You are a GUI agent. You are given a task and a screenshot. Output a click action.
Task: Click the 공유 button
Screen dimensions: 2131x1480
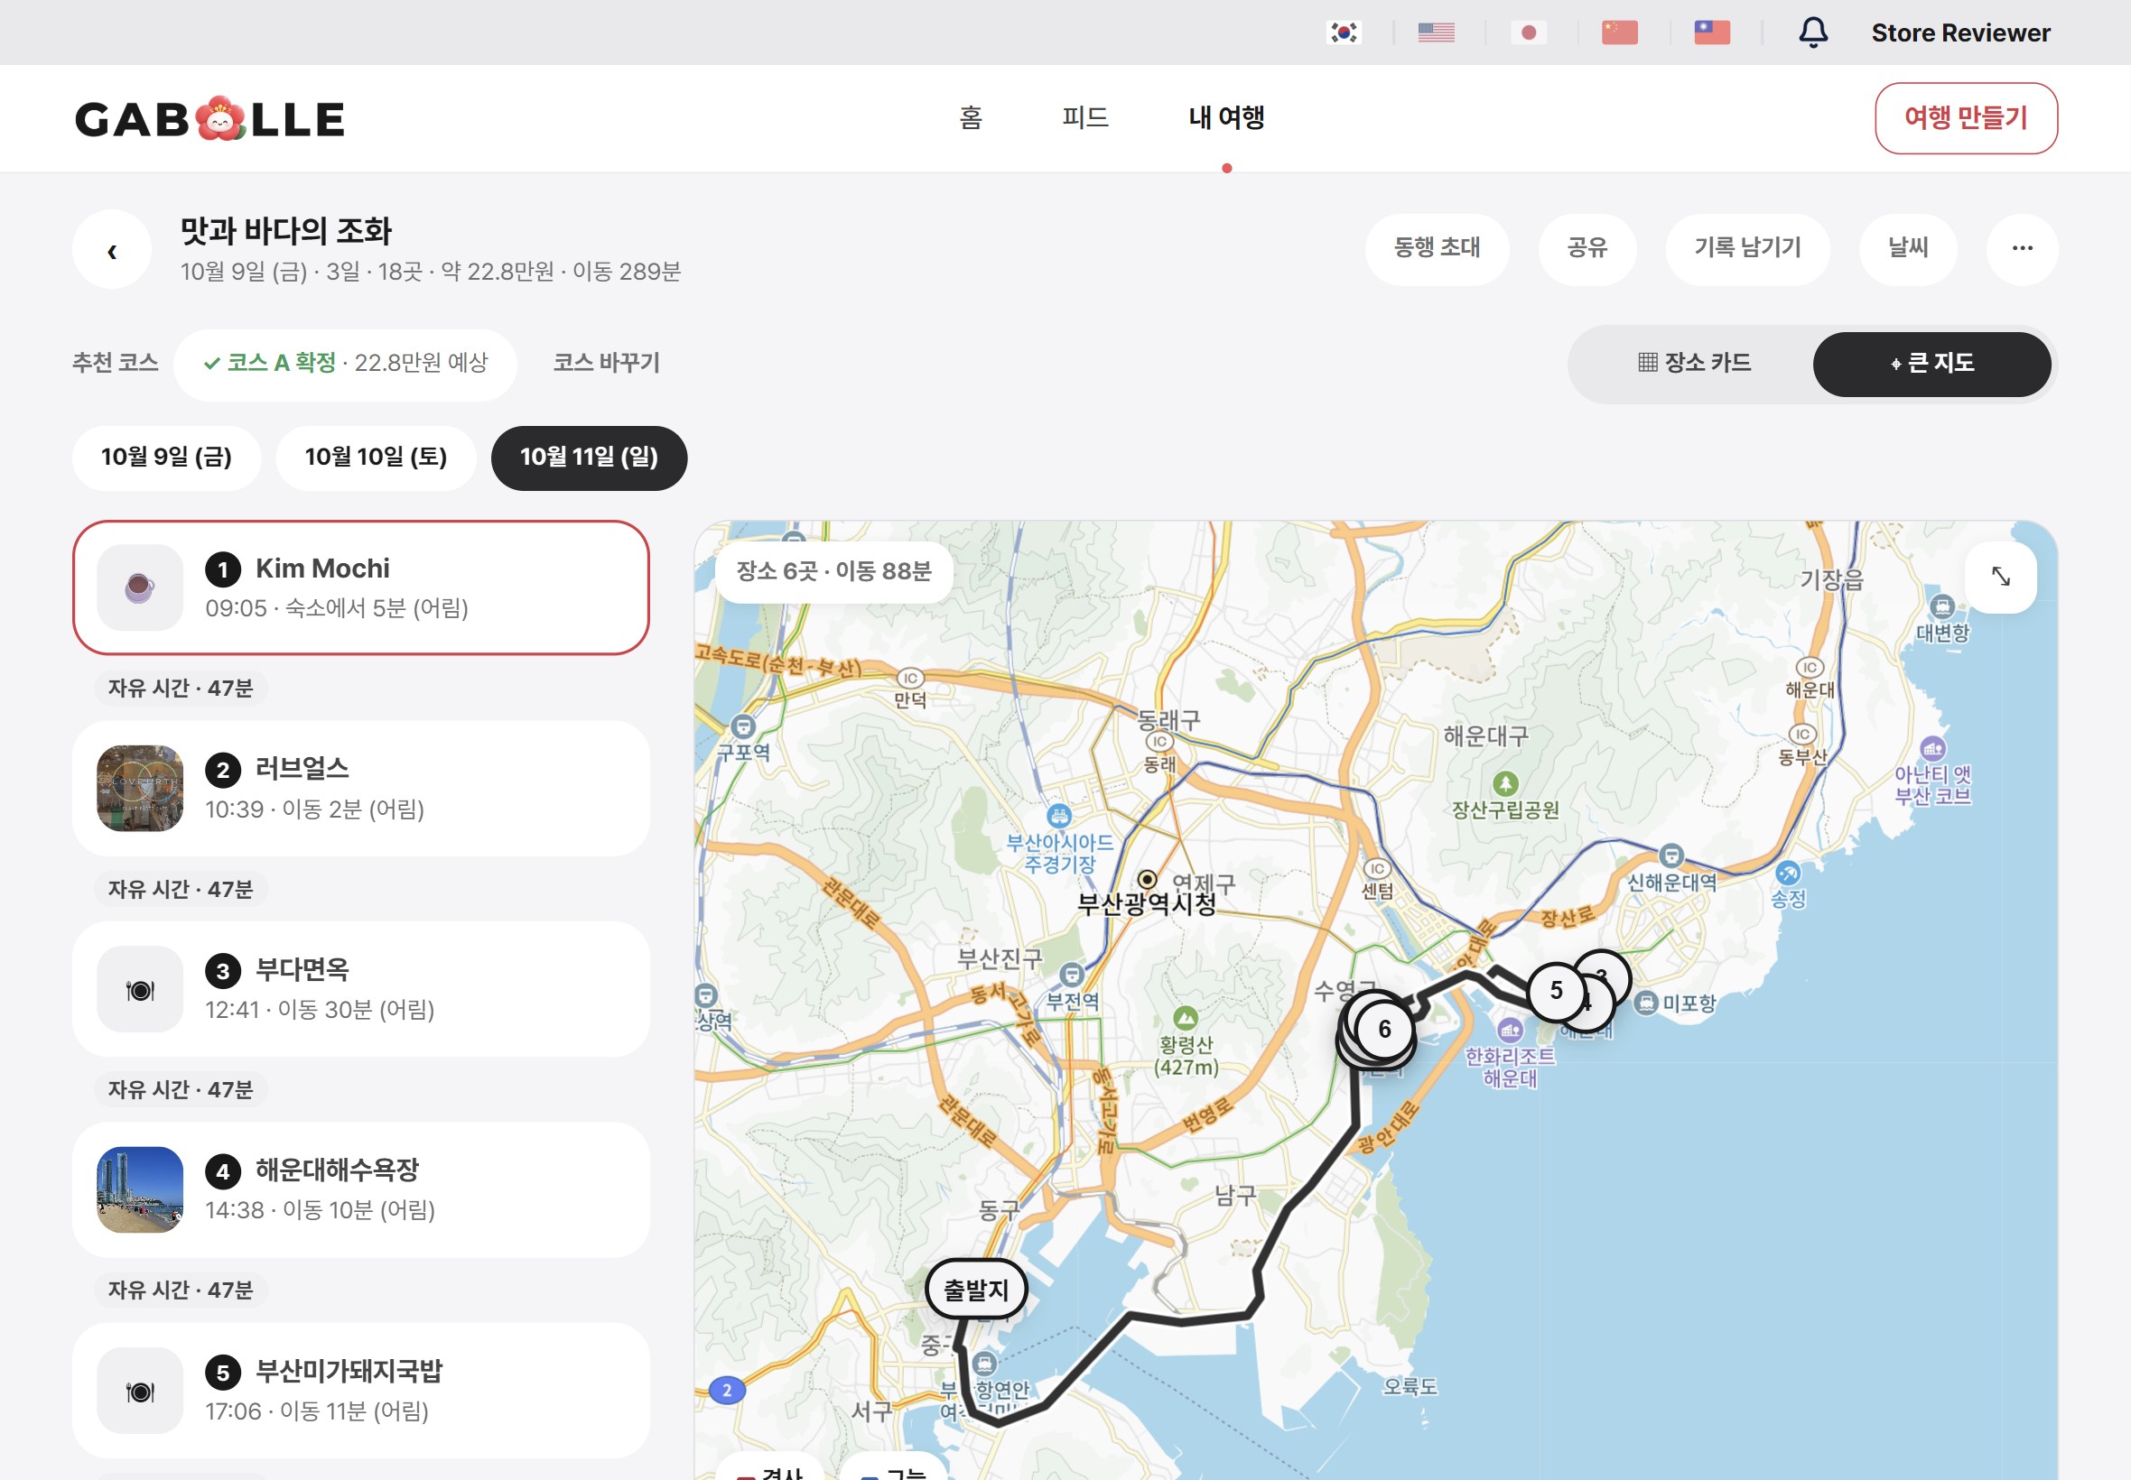[1587, 247]
